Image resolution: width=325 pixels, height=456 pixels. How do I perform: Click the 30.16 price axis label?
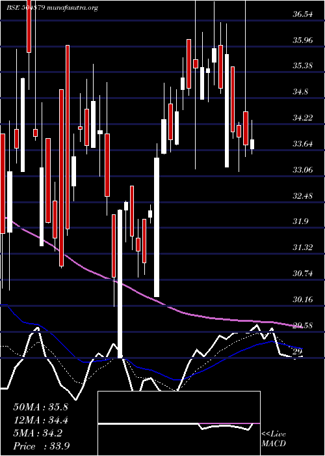(x=303, y=299)
